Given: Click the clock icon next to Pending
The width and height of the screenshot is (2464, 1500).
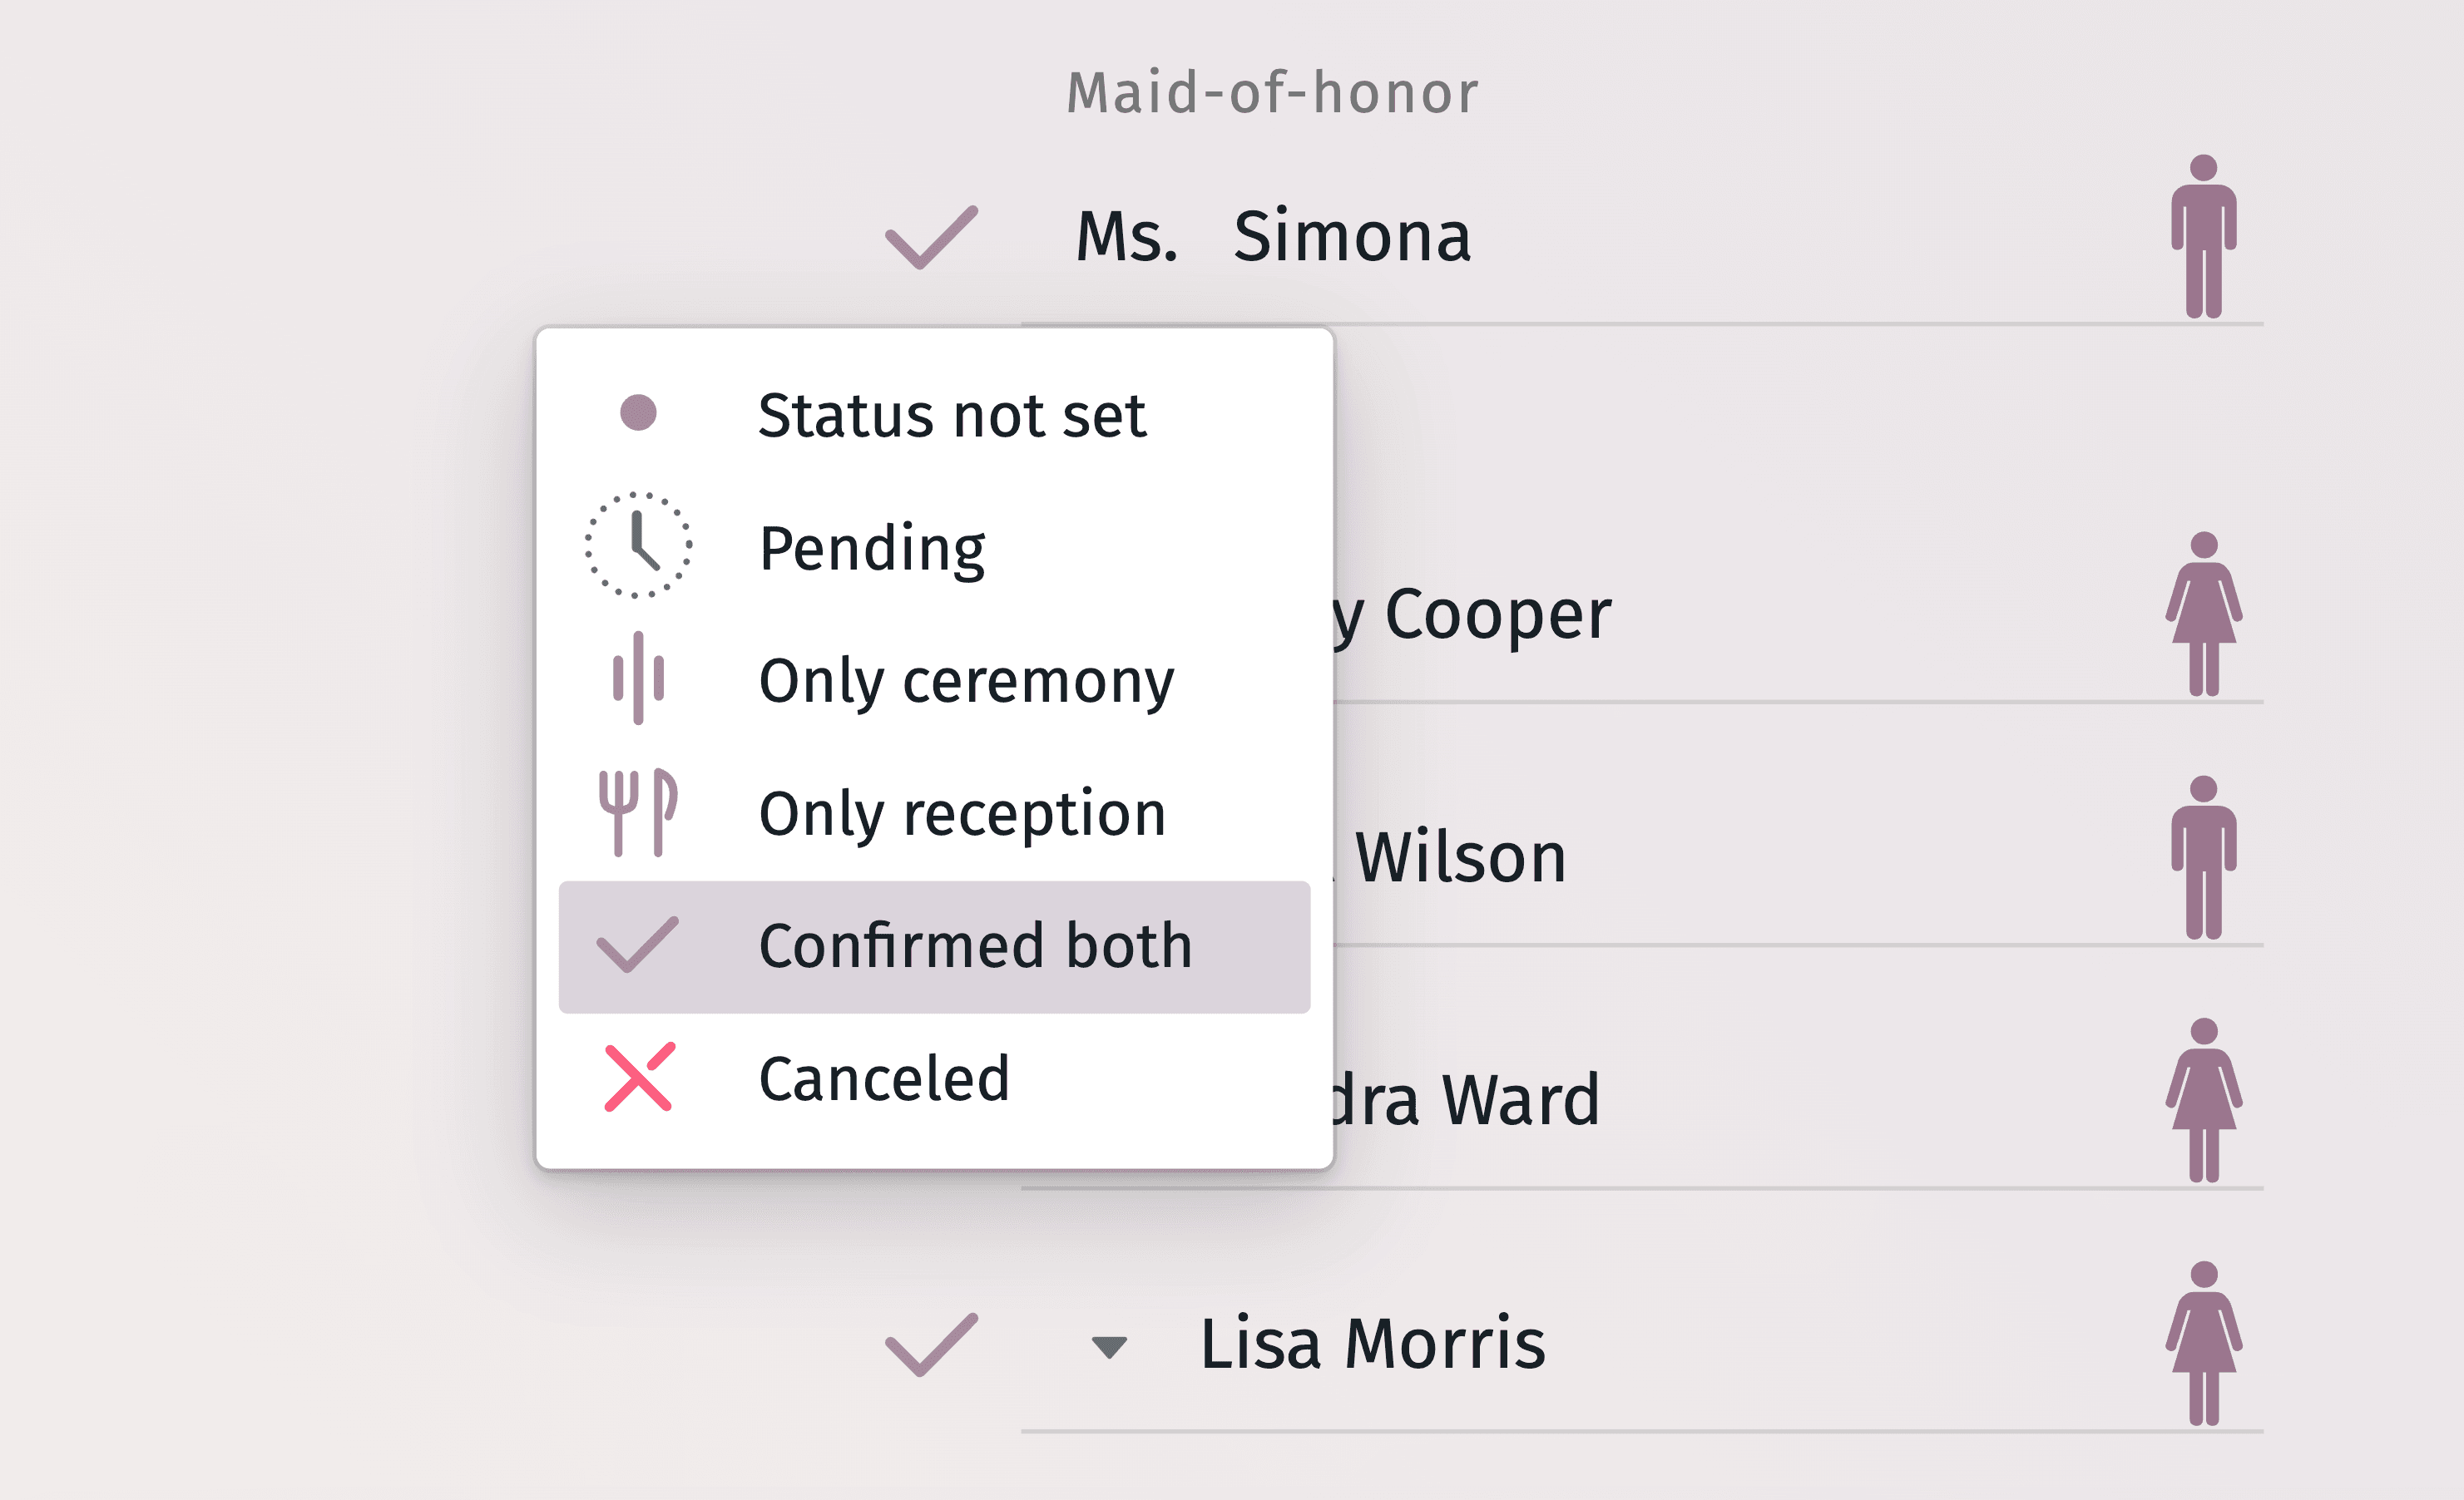Looking at the screenshot, I should [638, 545].
